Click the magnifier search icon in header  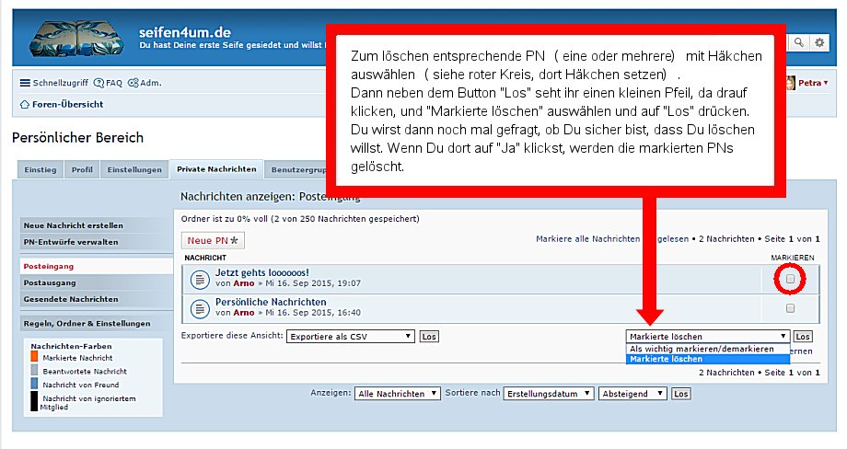(797, 42)
